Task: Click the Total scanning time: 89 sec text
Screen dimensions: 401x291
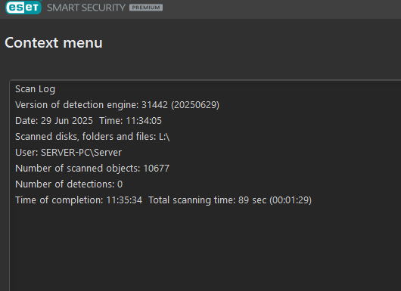Action: click(207, 200)
